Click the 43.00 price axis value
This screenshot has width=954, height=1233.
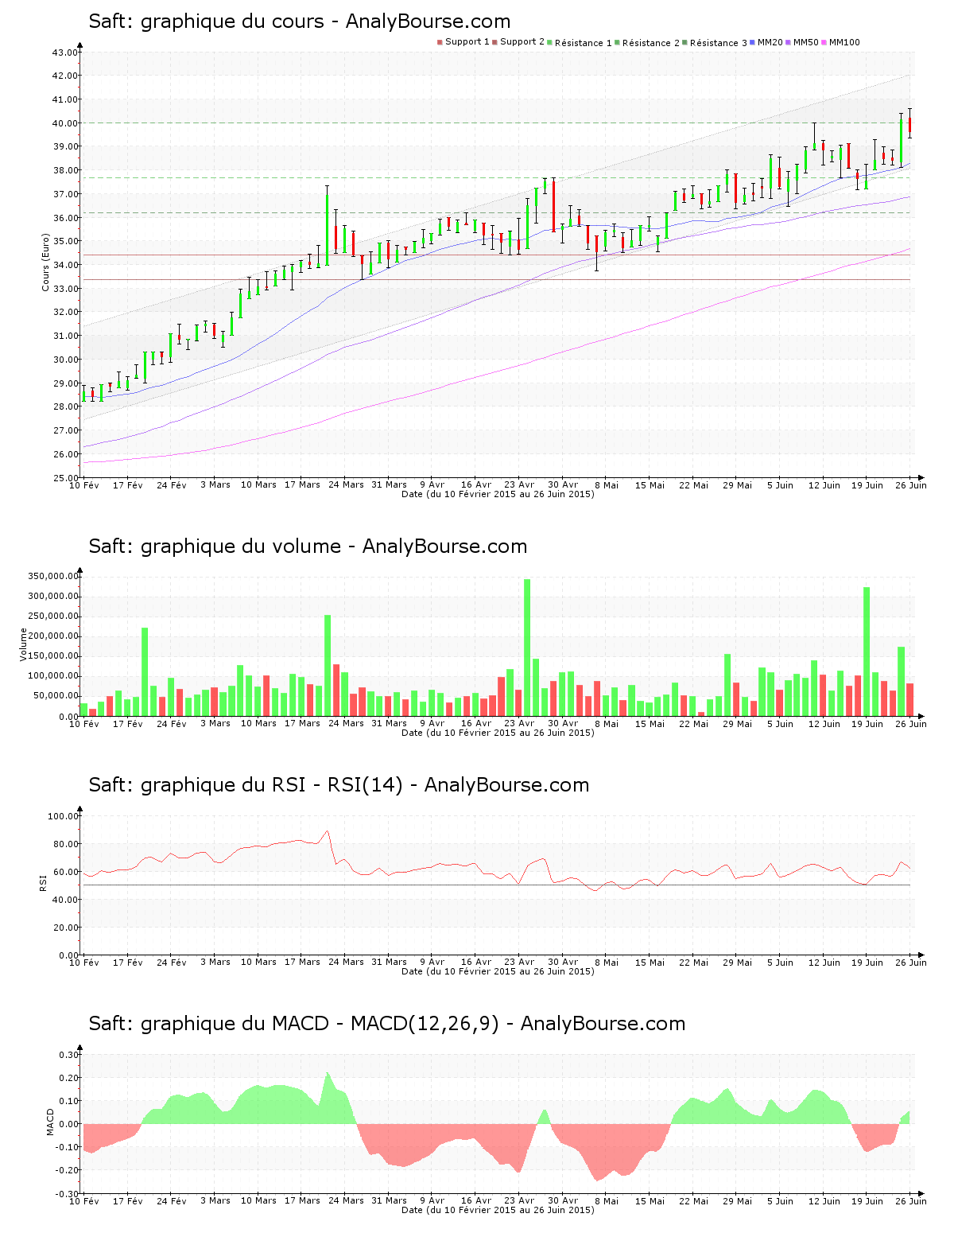(65, 53)
